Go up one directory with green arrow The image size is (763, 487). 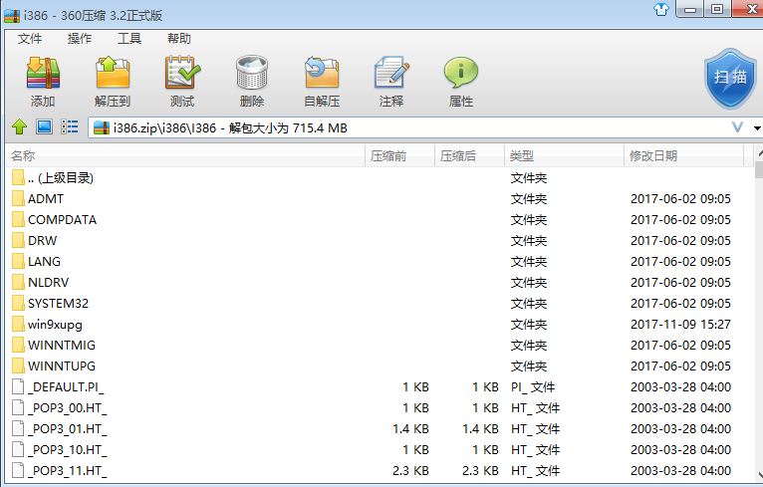point(20,127)
